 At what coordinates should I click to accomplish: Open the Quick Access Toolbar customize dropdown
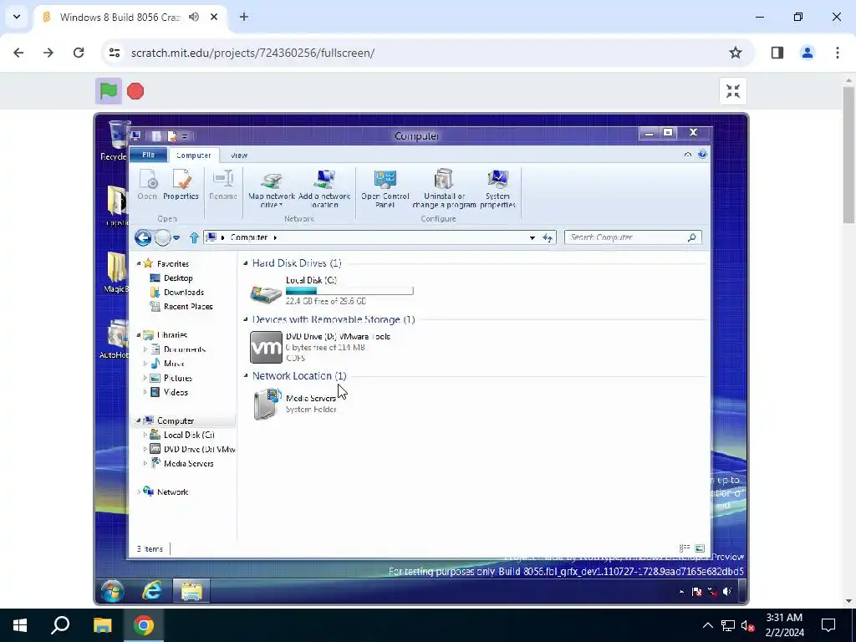click(x=185, y=136)
